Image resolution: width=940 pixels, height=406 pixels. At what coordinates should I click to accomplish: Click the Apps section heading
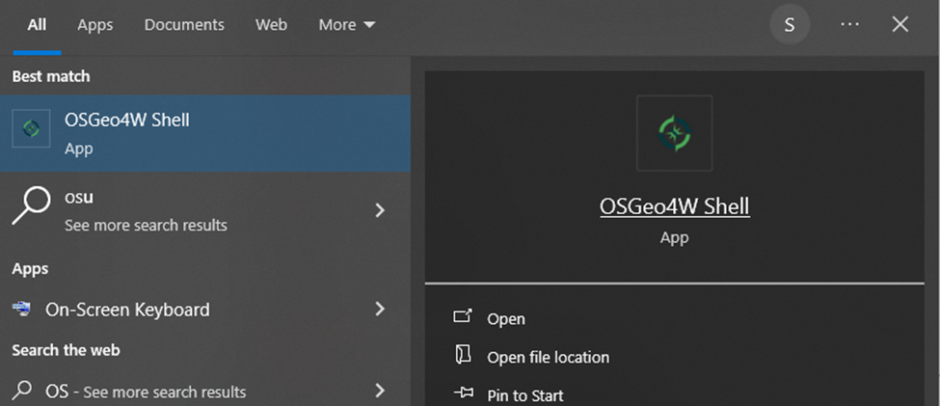(30, 269)
